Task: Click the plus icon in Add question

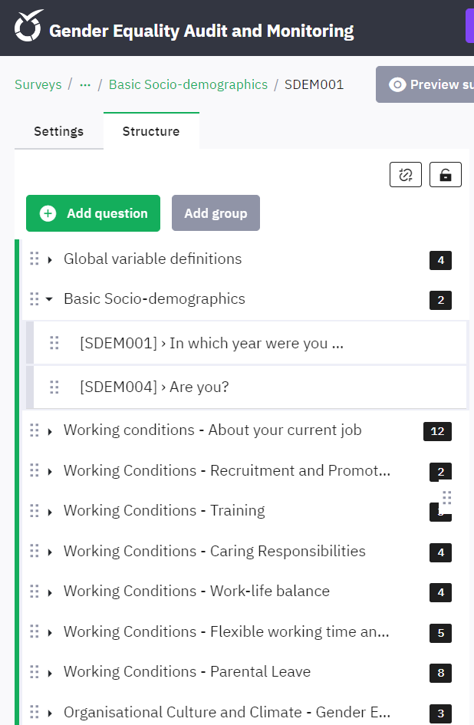Action: (48, 213)
